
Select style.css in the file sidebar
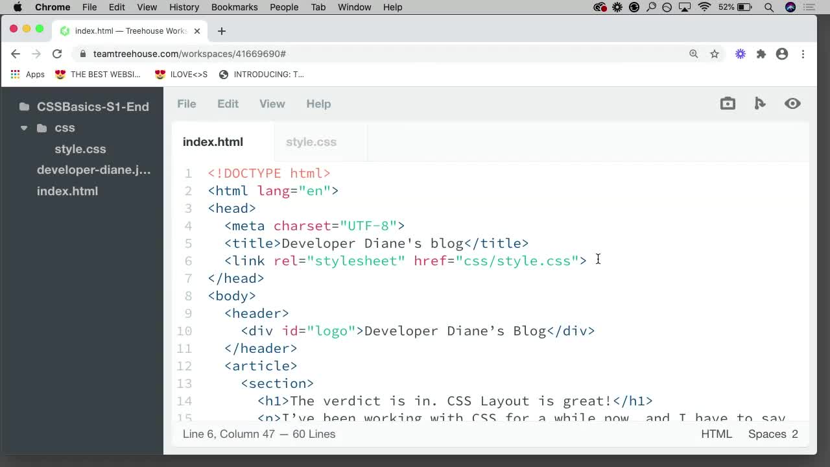coord(80,149)
